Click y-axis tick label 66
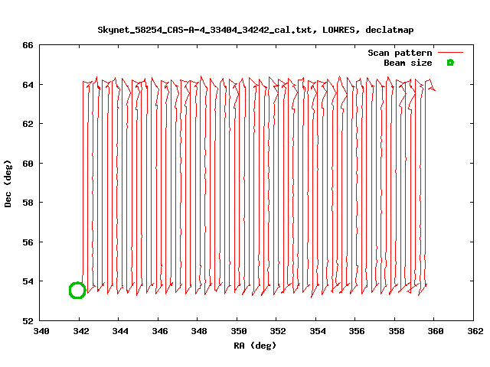This screenshot has width=490, height=367. [28, 45]
